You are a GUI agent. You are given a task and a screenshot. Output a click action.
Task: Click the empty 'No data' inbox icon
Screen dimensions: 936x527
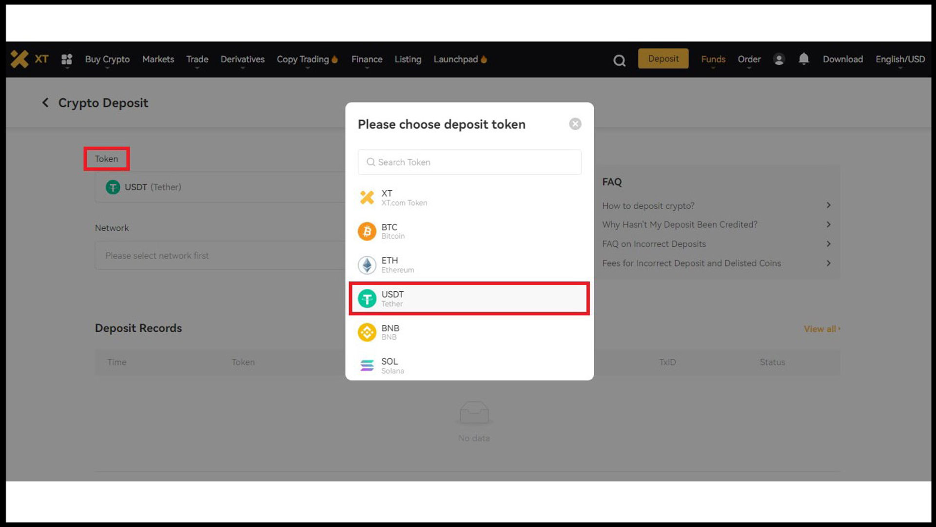pyautogui.click(x=474, y=413)
